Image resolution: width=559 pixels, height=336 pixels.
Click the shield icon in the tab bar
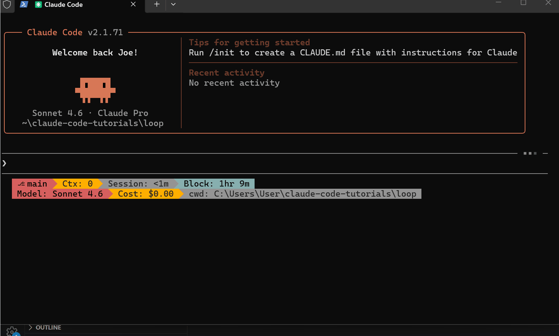[6, 4]
